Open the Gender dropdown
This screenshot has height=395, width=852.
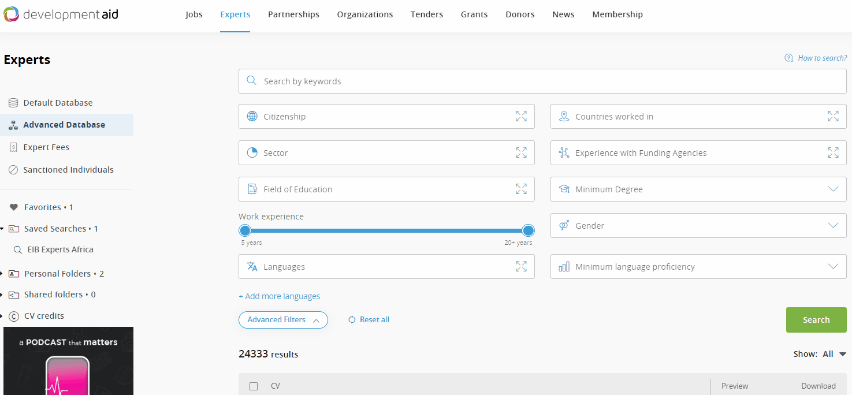click(698, 225)
